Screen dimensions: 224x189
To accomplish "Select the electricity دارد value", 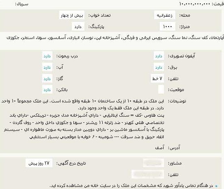I will (x=159, y=67).
